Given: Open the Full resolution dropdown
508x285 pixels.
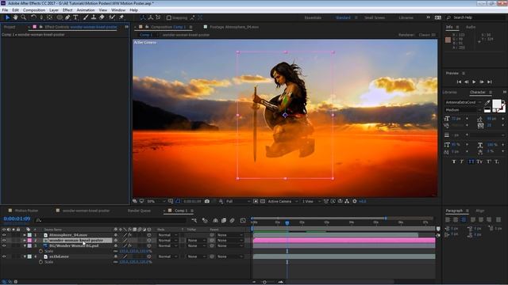Looking at the screenshot, I should click(x=238, y=201).
